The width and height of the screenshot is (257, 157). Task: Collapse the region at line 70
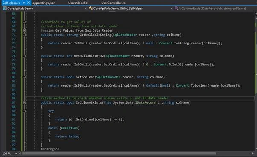point(24,30)
